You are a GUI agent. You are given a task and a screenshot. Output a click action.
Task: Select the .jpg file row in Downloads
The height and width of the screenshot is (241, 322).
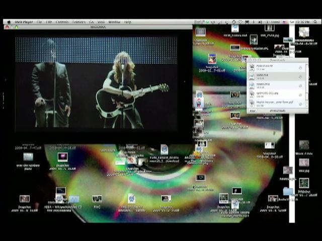(x=276, y=95)
